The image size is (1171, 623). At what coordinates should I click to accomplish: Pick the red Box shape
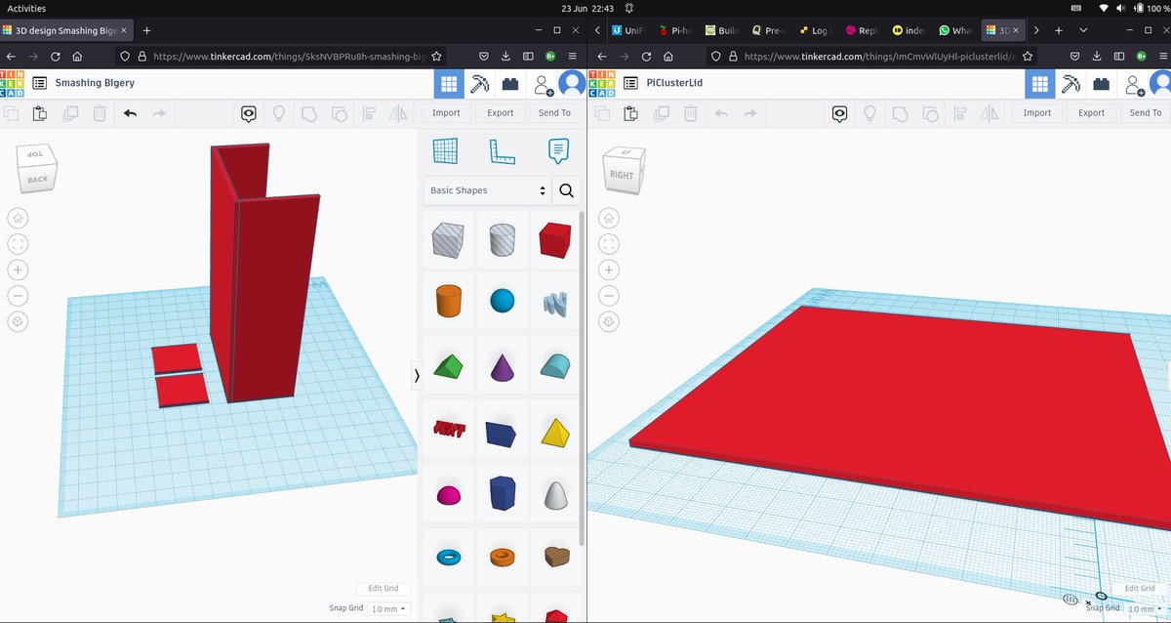click(554, 240)
